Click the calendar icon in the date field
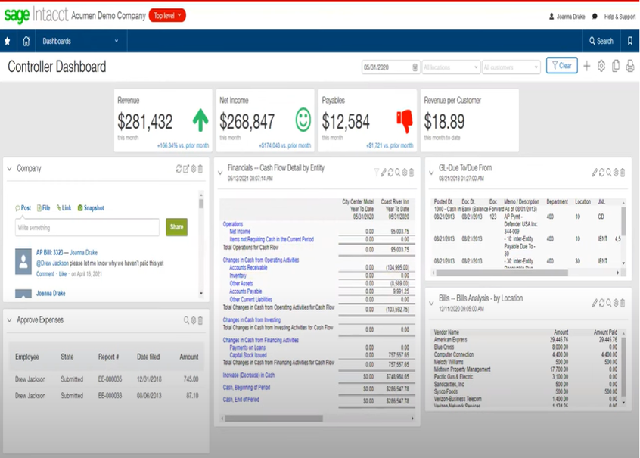This screenshot has width=640, height=458. click(x=415, y=67)
